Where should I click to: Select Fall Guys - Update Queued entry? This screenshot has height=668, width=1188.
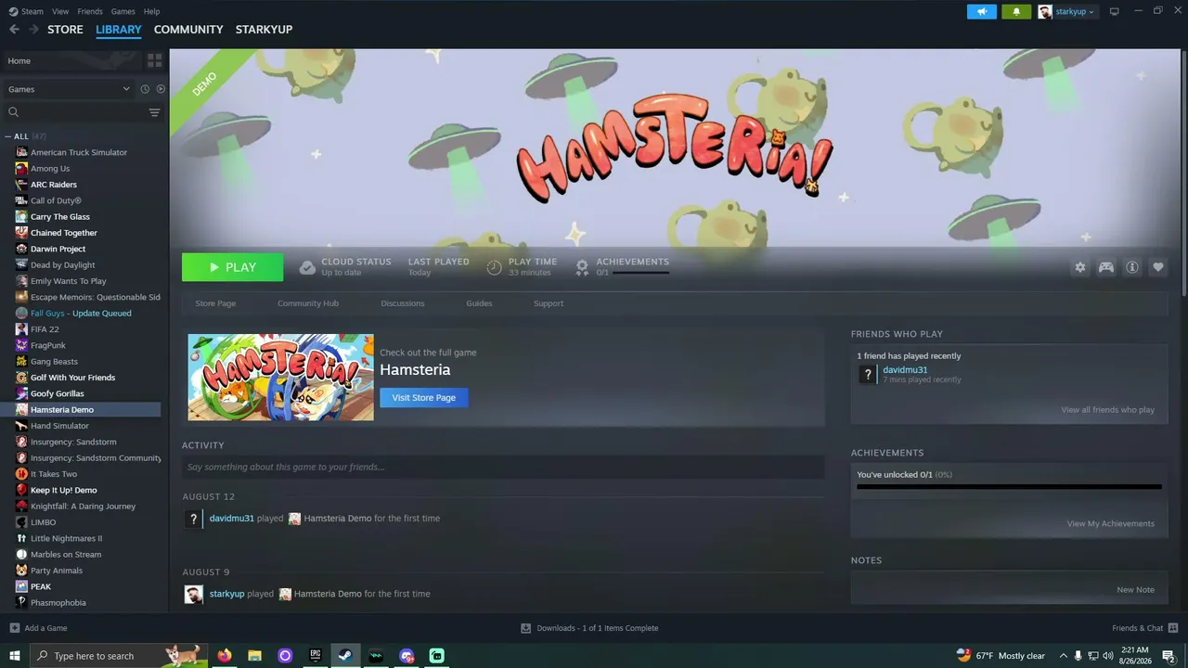81,314
